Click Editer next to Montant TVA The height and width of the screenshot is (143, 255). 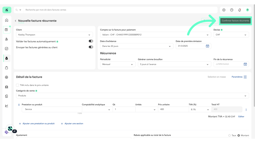point(241,116)
